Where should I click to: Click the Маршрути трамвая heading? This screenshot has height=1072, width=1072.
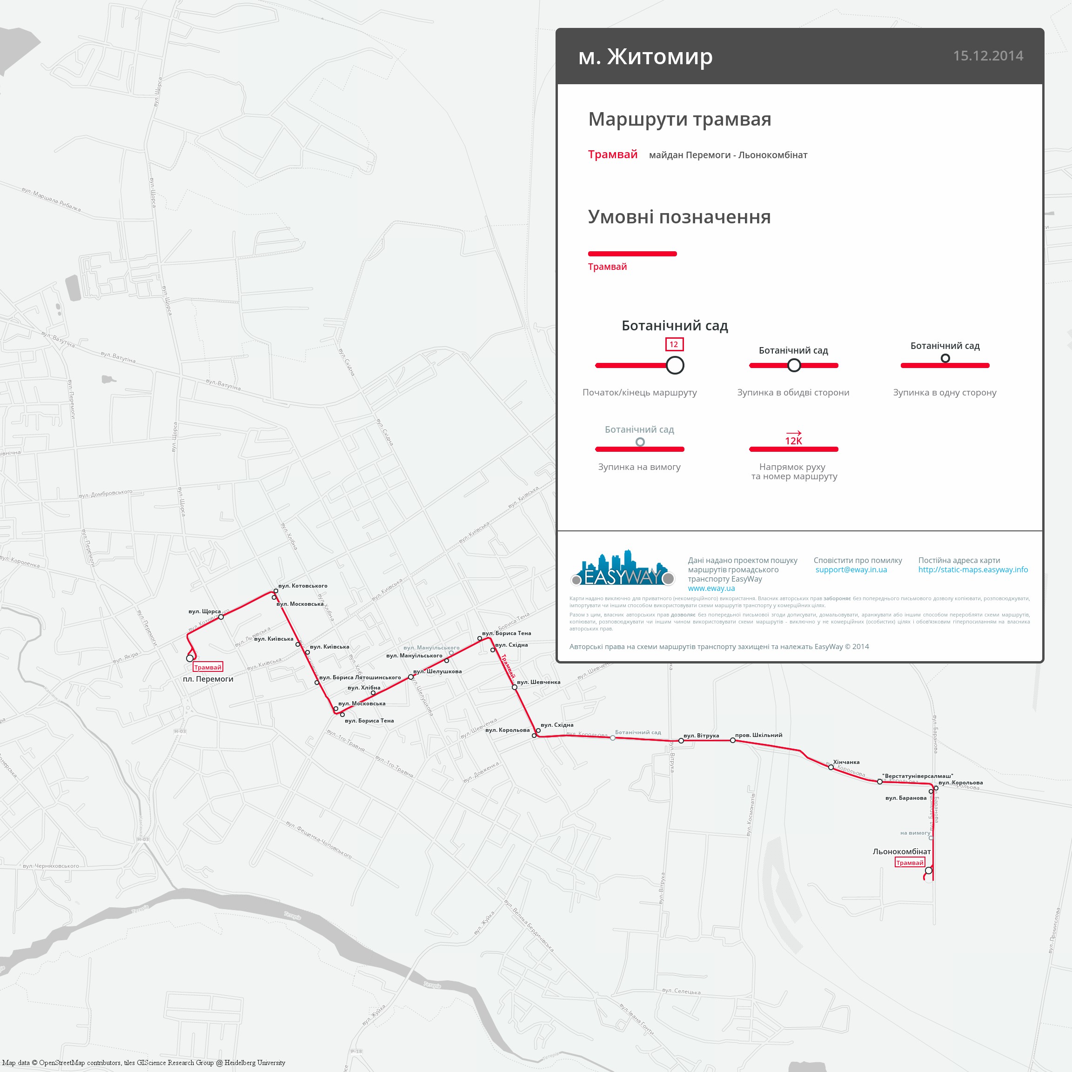pyautogui.click(x=680, y=119)
